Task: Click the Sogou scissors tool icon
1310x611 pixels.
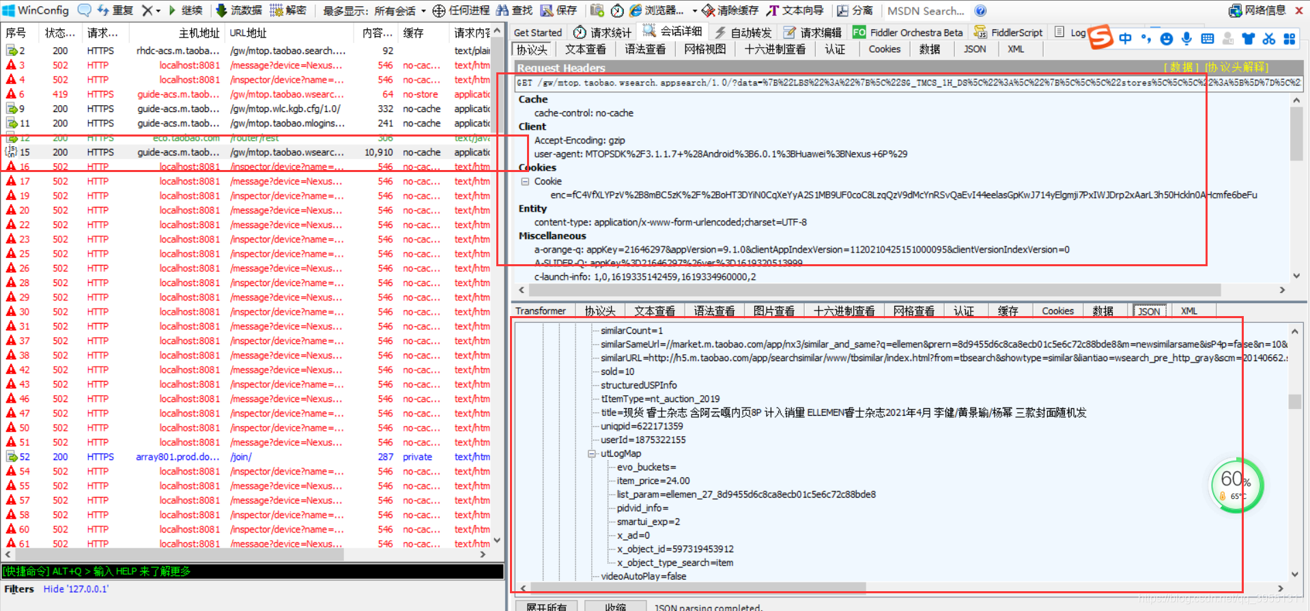Action: 1268,38
